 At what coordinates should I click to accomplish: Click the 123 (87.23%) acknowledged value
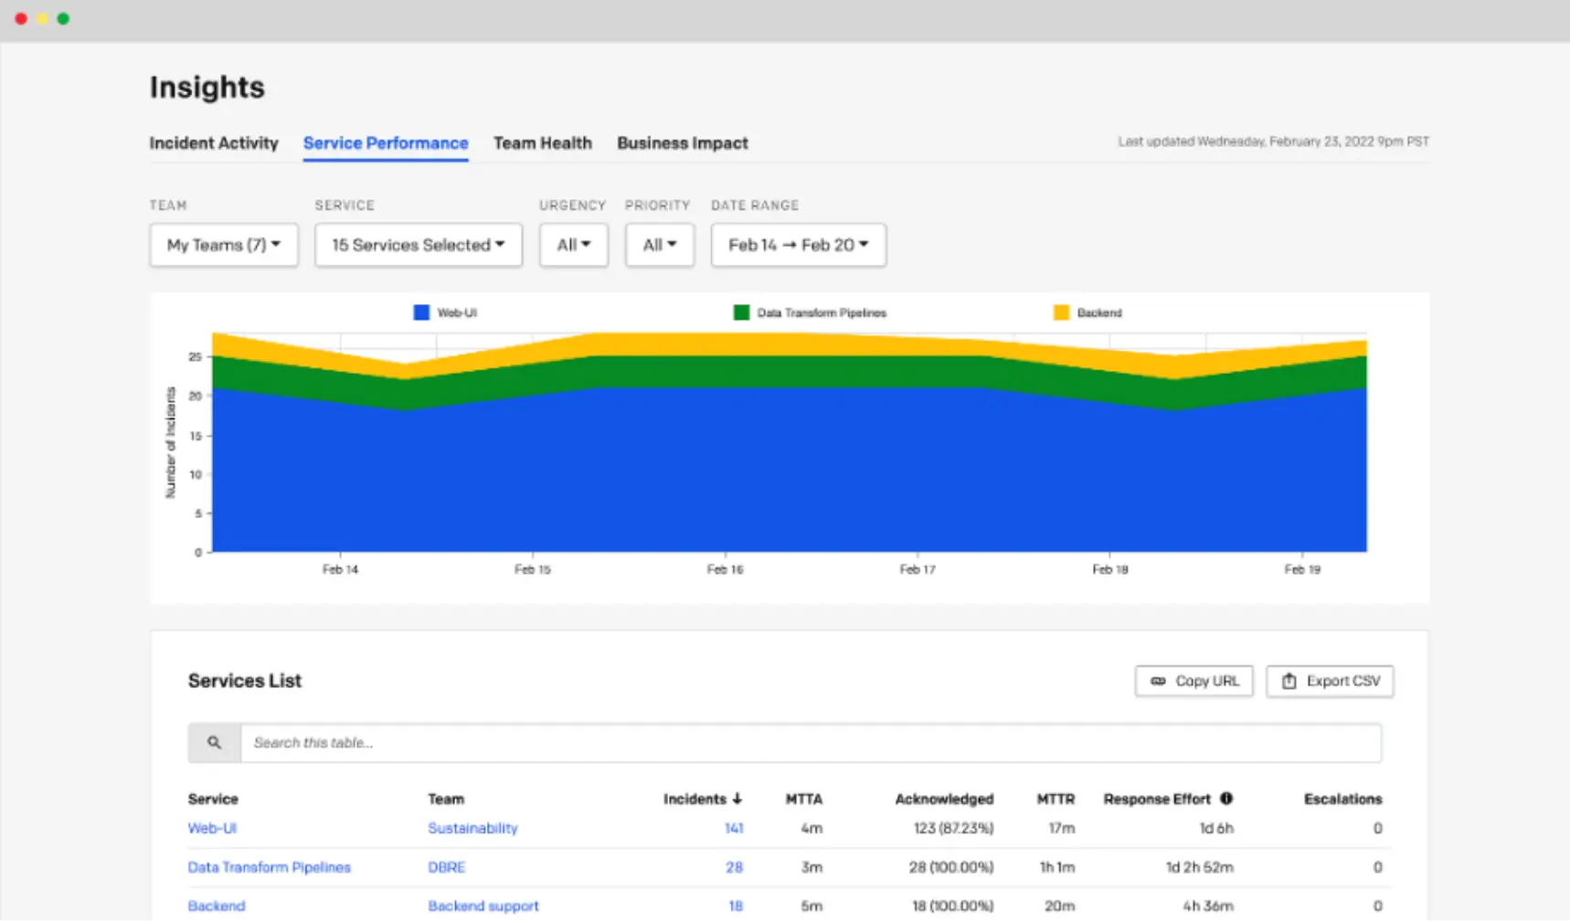click(953, 828)
